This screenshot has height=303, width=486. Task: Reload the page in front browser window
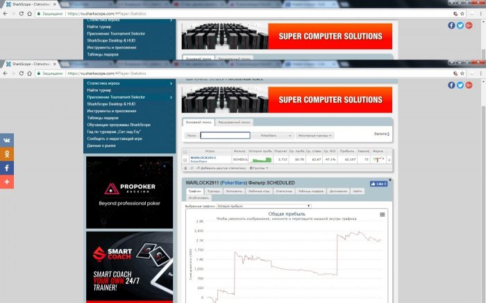pos(21,73)
